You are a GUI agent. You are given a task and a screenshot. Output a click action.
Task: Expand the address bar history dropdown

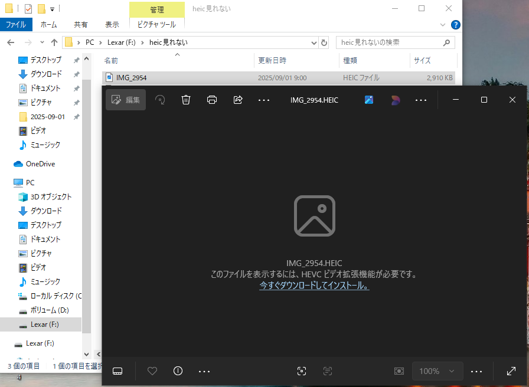pyautogui.click(x=314, y=42)
